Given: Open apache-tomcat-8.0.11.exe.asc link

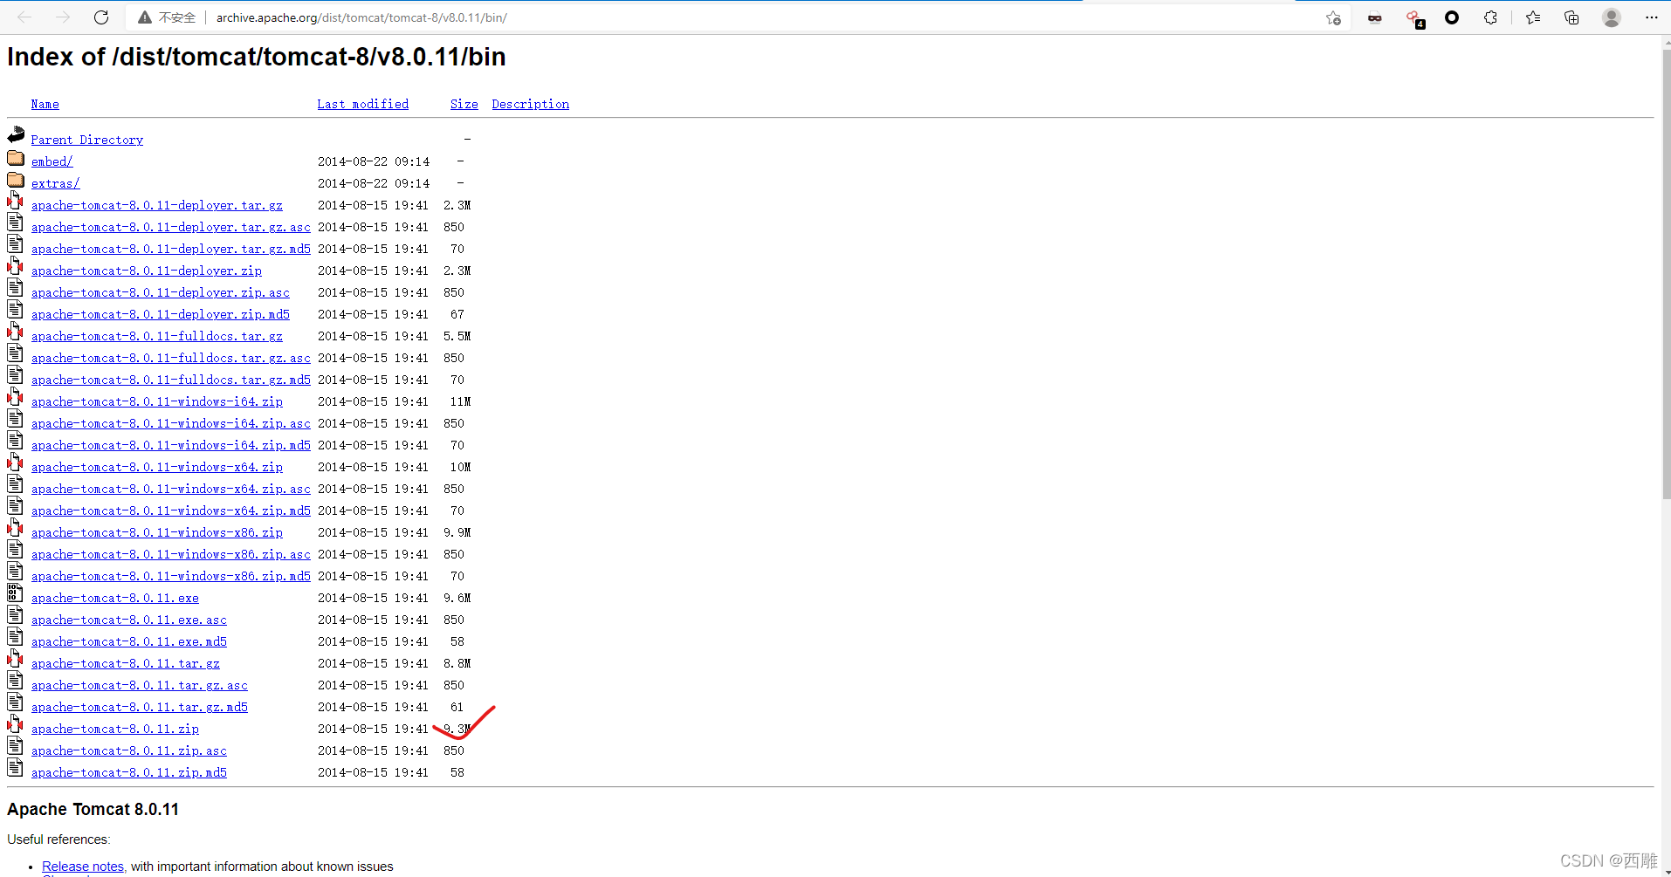Looking at the screenshot, I should click(129, 620).
